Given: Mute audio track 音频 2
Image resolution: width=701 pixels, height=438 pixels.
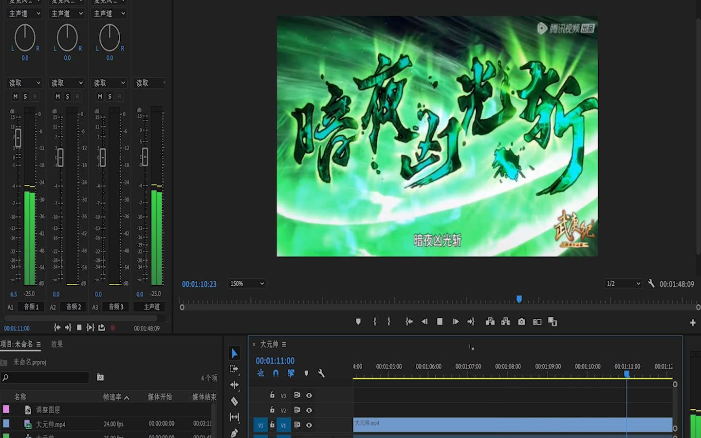Looking at the screenshot, I should coord(58,96).
